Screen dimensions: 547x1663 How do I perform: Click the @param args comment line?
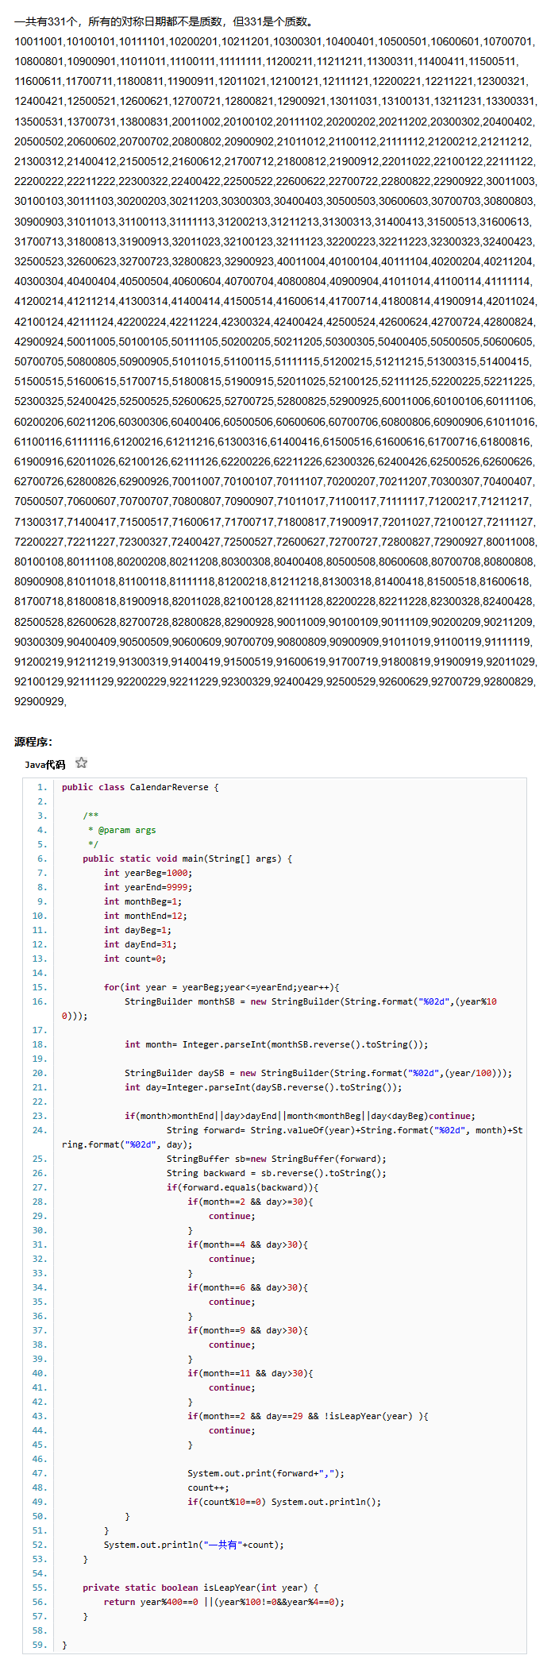point(122,830)
